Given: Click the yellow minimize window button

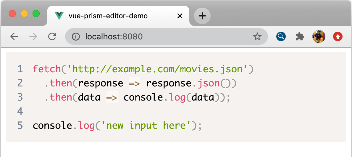Looking at the screenshot, I should click(x=24, y=14).
